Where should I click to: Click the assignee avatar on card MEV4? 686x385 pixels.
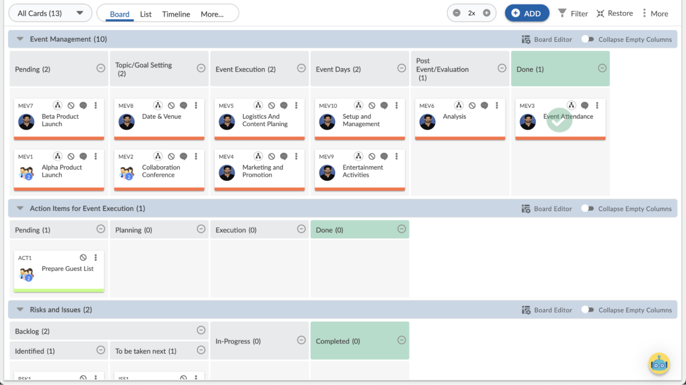pyautogui.click(x=227, y=173)
